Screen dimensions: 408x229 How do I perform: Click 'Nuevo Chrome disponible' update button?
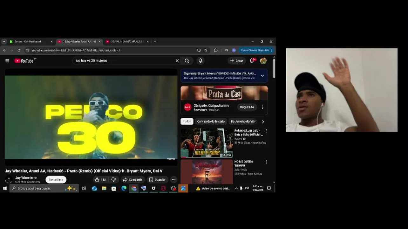(256, 50)
